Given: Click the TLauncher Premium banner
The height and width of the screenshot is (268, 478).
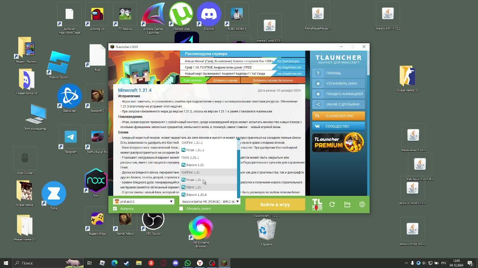Looking at the screenshot, I should [x=338, y=143].
